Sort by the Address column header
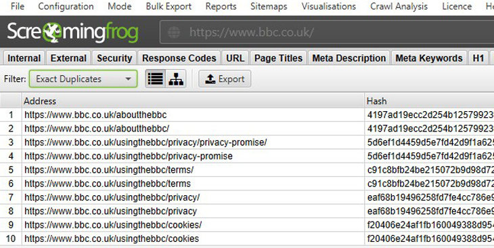 193,101
